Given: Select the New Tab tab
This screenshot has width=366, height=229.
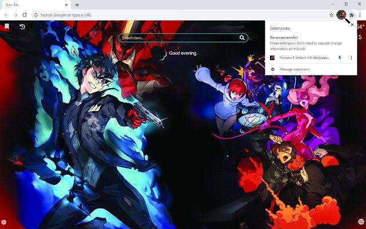Looking at the screenshot, I should point(36,5).
